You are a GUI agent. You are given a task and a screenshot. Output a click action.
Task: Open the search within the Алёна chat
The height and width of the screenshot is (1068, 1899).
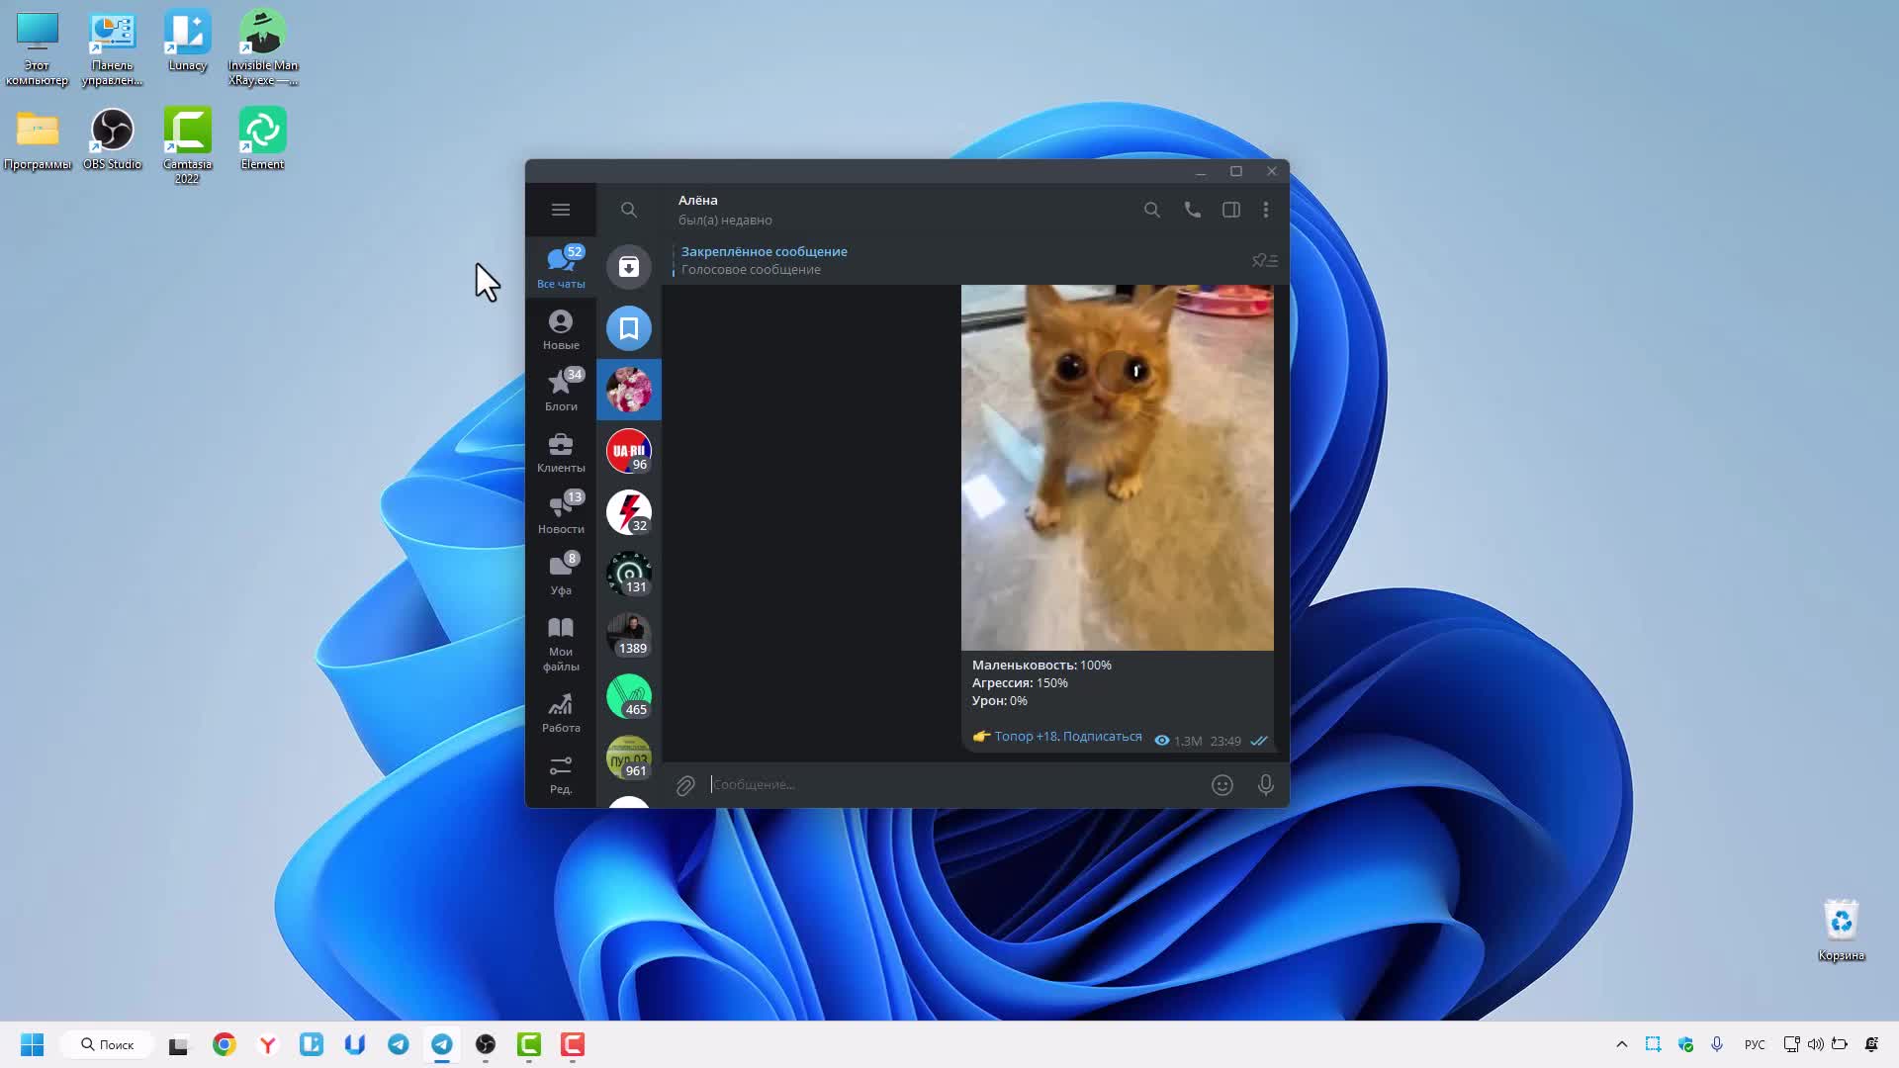pos(1152,210)
